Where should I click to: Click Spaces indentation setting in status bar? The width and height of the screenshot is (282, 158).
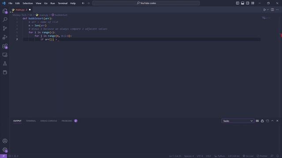(x=189, y=156)
